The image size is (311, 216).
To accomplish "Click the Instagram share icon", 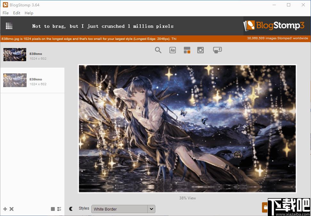I will click(201, 50).
